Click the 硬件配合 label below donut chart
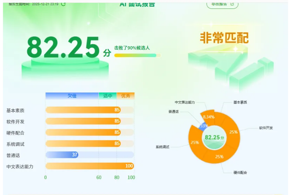 tap(240, 172)
